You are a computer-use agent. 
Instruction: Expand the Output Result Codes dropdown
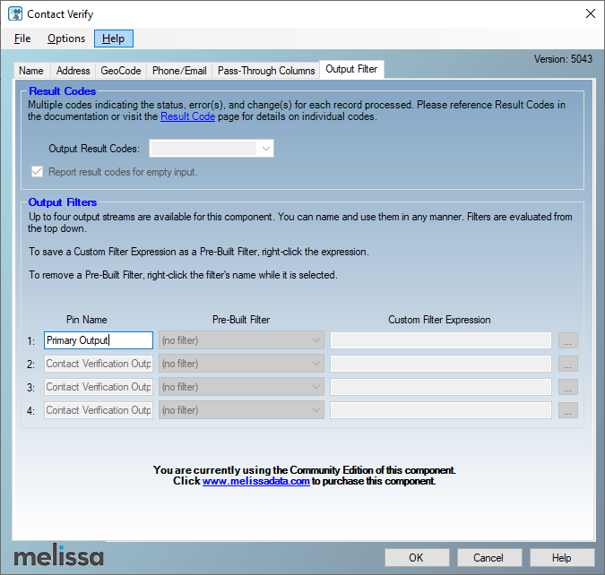pyautogui.click(x=212, y=149)
